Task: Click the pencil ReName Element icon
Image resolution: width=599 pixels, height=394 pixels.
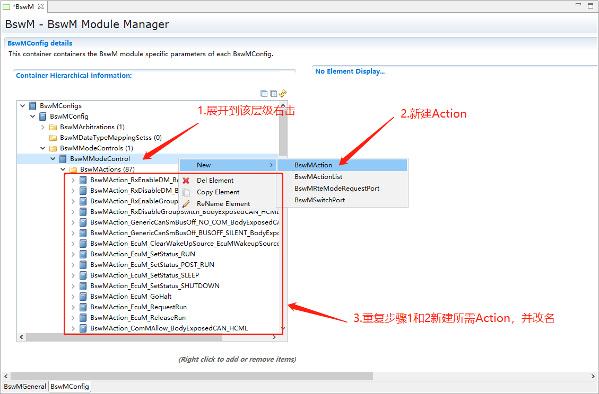Action: [186, 204]
